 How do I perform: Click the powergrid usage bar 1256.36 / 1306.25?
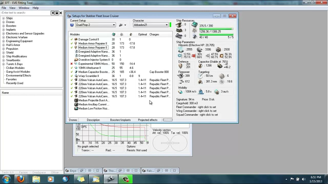(216, 34)
